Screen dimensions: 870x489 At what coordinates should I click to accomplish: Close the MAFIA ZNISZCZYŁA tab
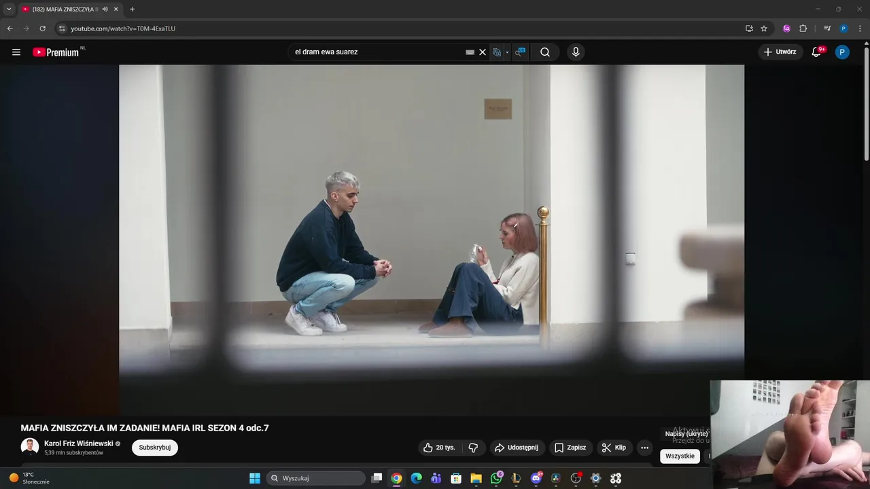click(116, 10)
